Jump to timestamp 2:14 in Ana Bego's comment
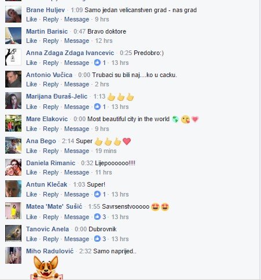This screenshot has height=280, width=261. coord(68,141)
